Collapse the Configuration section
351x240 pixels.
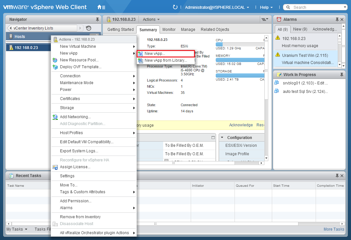(222, 137)
